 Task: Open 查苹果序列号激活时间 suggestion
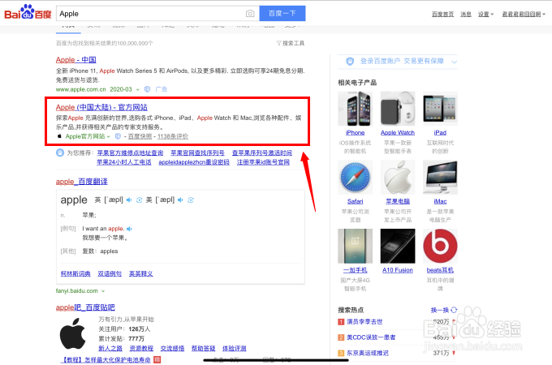click(x=262, y=152)
